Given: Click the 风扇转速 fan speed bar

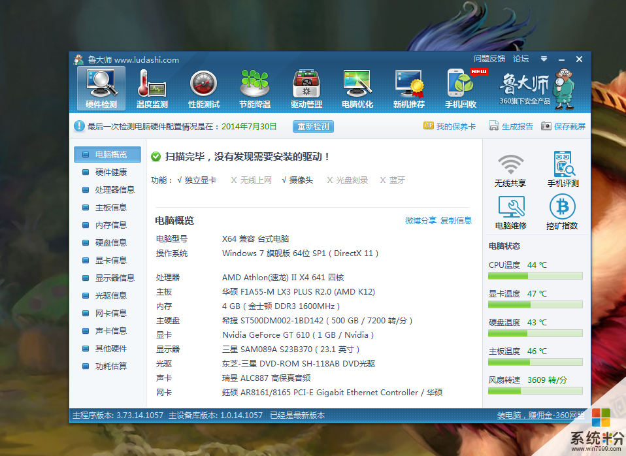Looking at the screenshot, I should click(x=535, y=391).
